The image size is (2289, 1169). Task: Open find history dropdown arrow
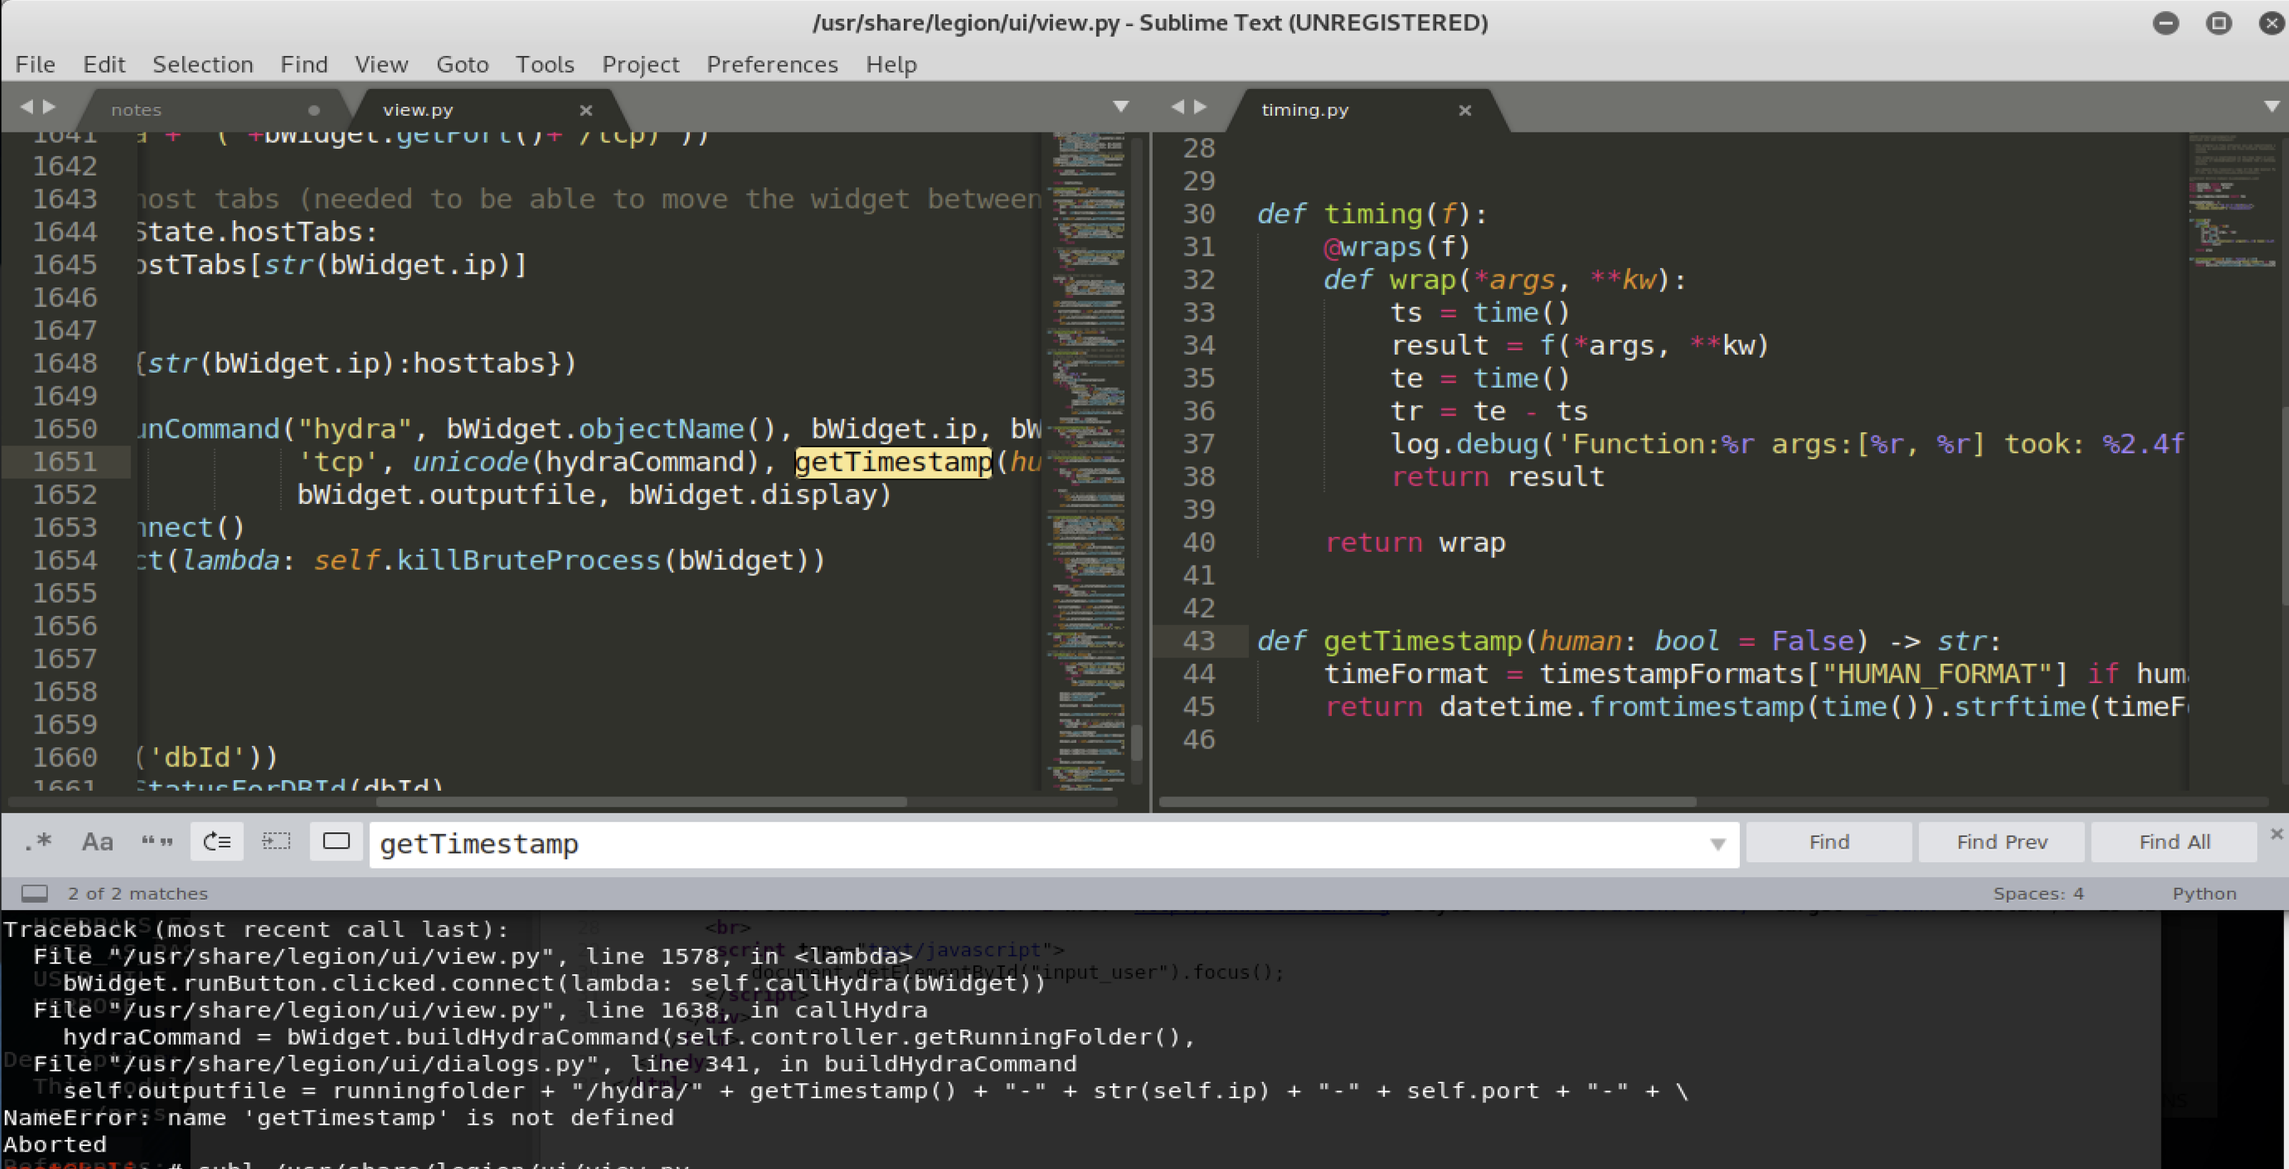click(x=1717, y=844)
